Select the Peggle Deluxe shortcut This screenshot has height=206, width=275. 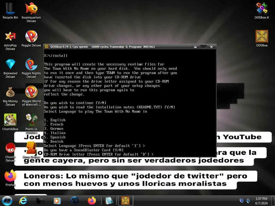(31, 39)
